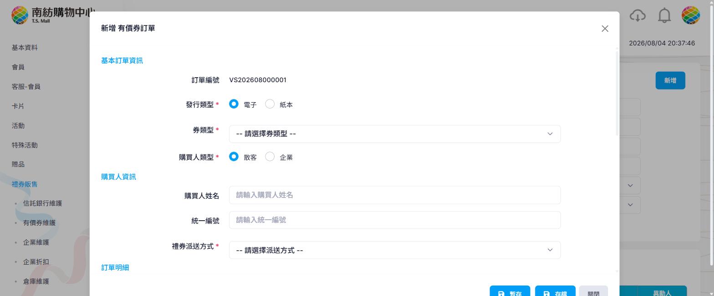Click the save disk icon on 暫存
This screenshot has height=296, width=714.
coord(501,294)
